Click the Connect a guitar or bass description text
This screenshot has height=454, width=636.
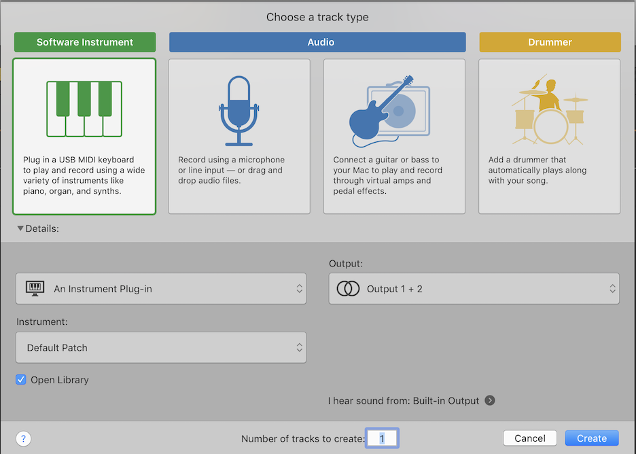click(x=388, y=175)
